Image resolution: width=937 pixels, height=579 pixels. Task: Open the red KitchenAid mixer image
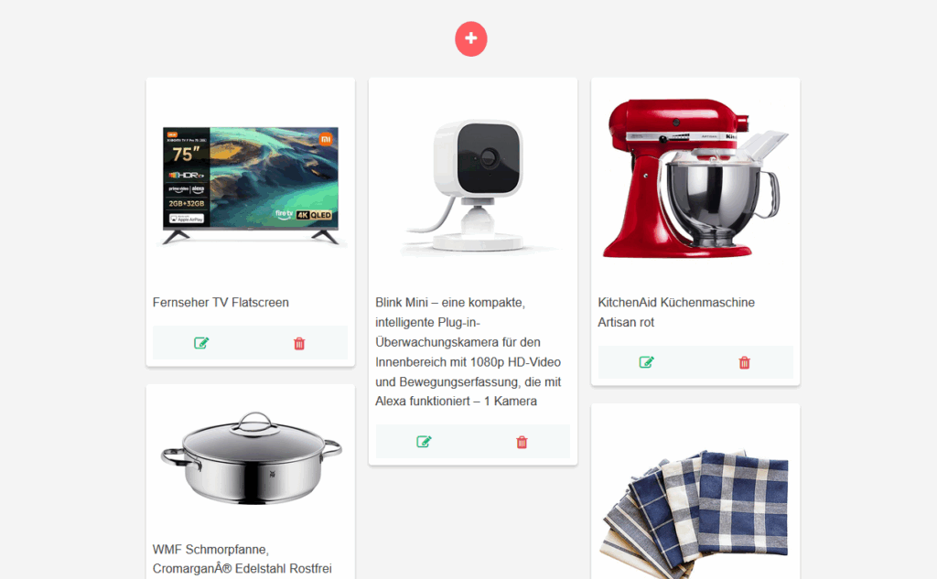pos(695,179)
